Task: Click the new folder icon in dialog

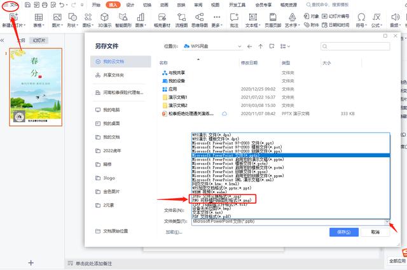Action: [272, 46]
